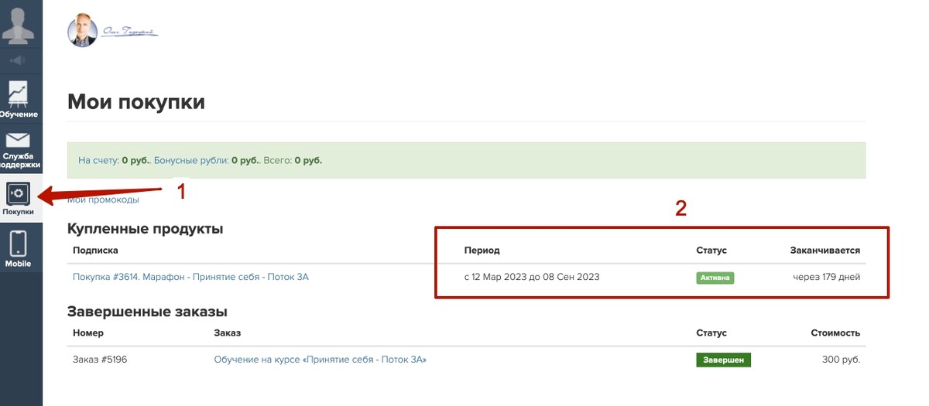
Task: Click the Завершенные заказы section heading
Action: point(147,312)
